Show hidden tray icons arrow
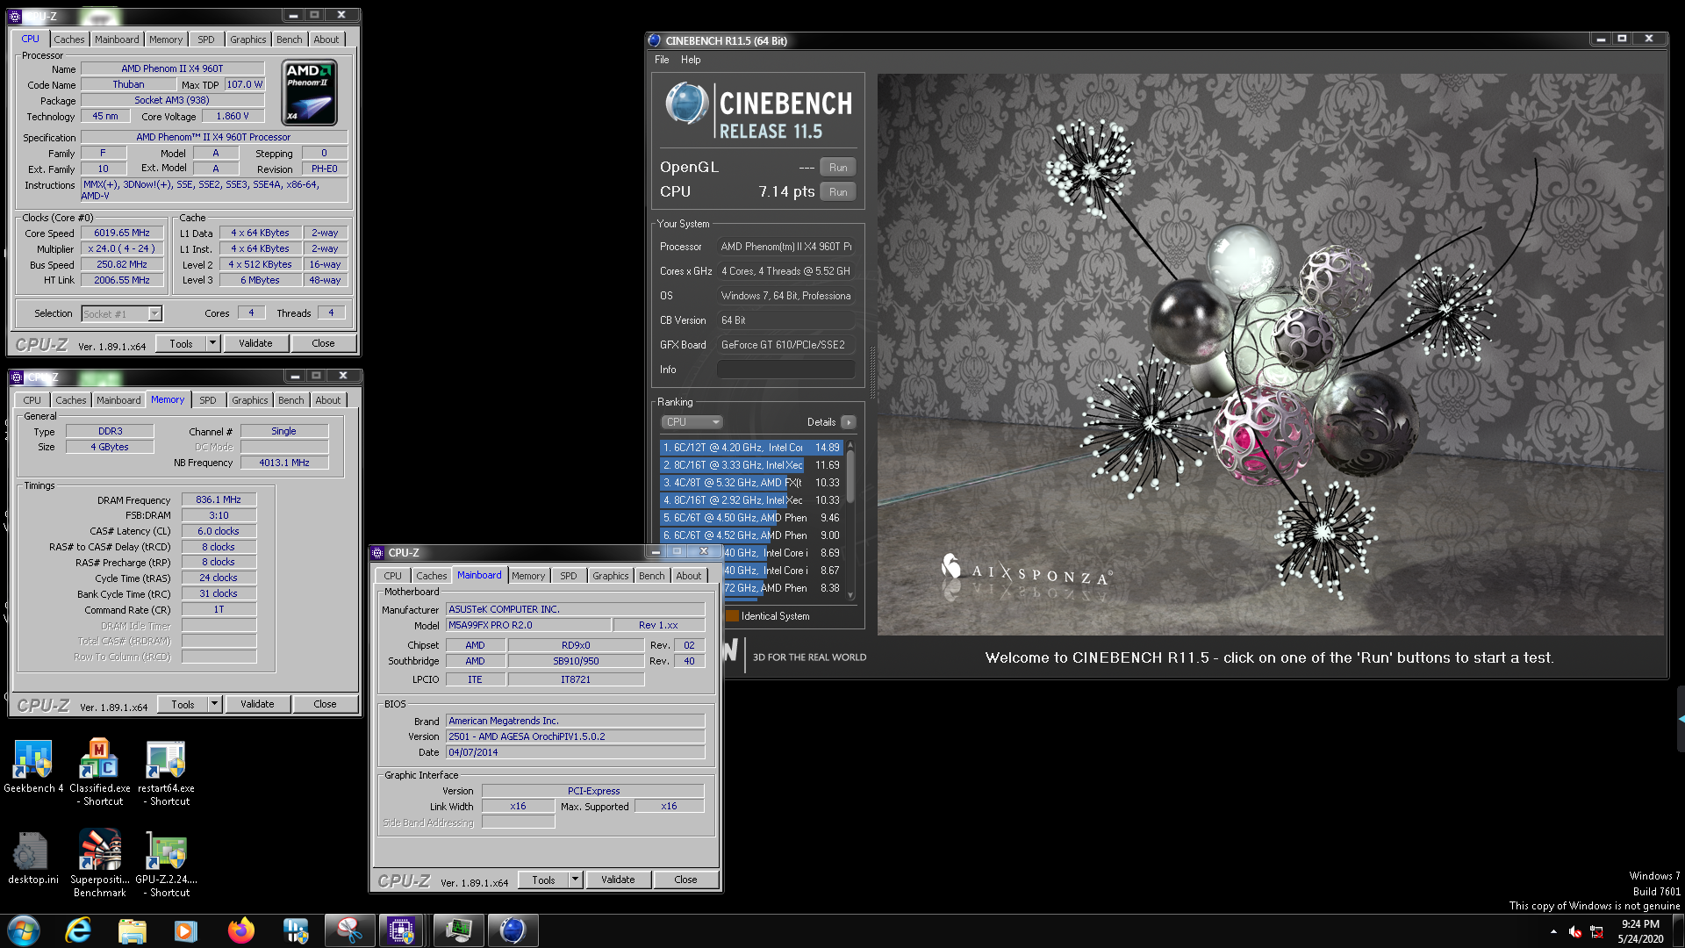Image resolution: width=1685 pixels, height=948 pixels. point(1553,931)
